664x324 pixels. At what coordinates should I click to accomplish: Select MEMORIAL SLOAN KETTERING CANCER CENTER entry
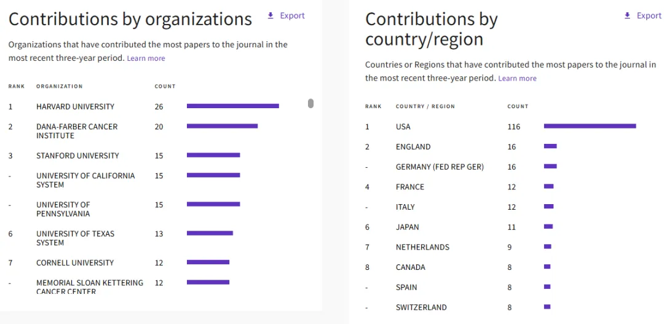tap(90, 286)
